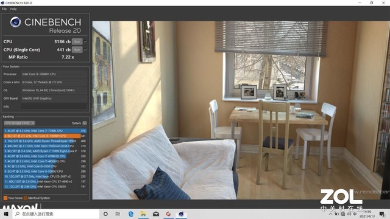Select ranking entry Xeon CPU E7-4890 v2
The height and width of the screenshot is (219, 390).
45,181
